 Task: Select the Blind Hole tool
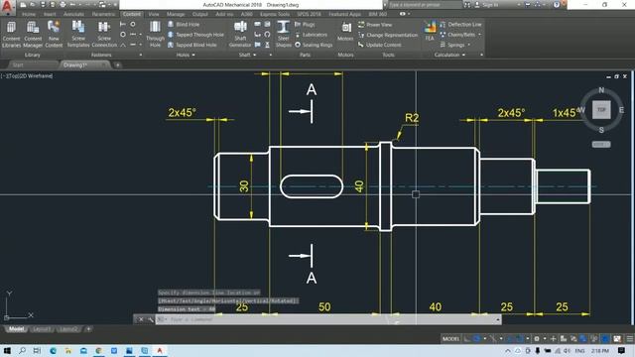point(184,24)
